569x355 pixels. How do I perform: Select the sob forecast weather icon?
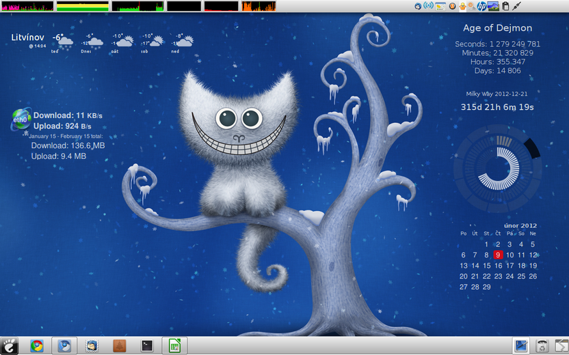157,41
